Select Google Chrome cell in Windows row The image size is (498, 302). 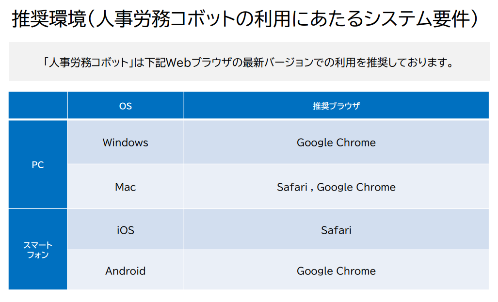pyautogui.click(x=337, y=142)
